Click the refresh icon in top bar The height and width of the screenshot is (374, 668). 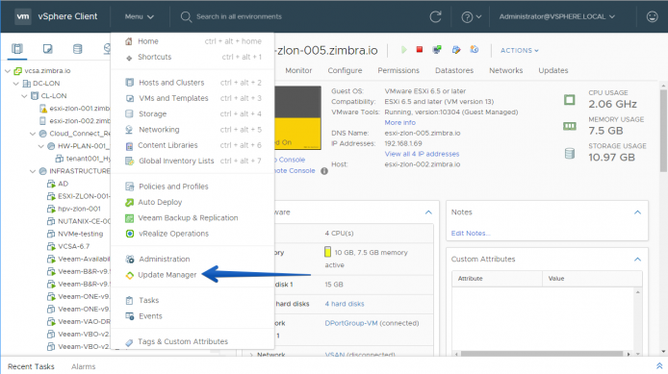[x=435, y=16]
